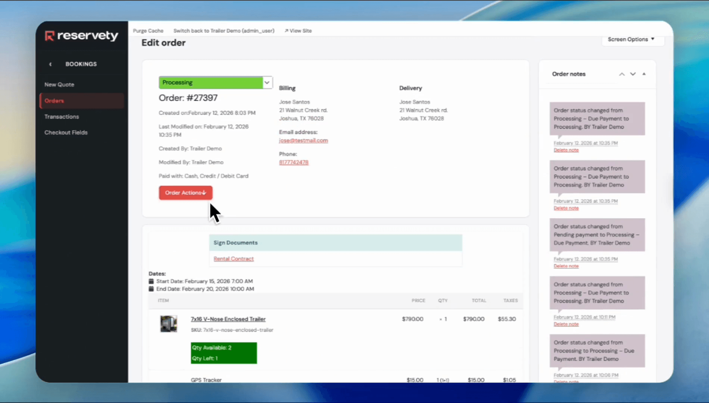Go back using the Bookings chevron
709x403 pixels.
[x=50, y=64]
